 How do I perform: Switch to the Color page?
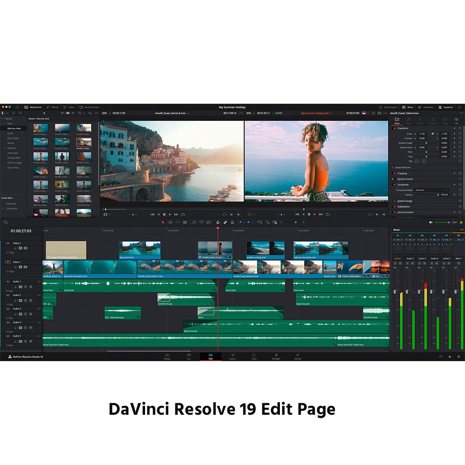[x=254, y=356]
